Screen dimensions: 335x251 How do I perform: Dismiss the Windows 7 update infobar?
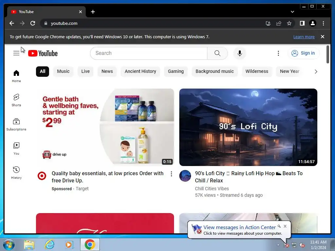(323, 37)
